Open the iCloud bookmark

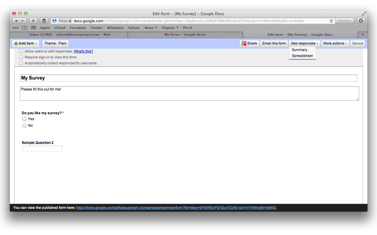click(x=60, y=28)
